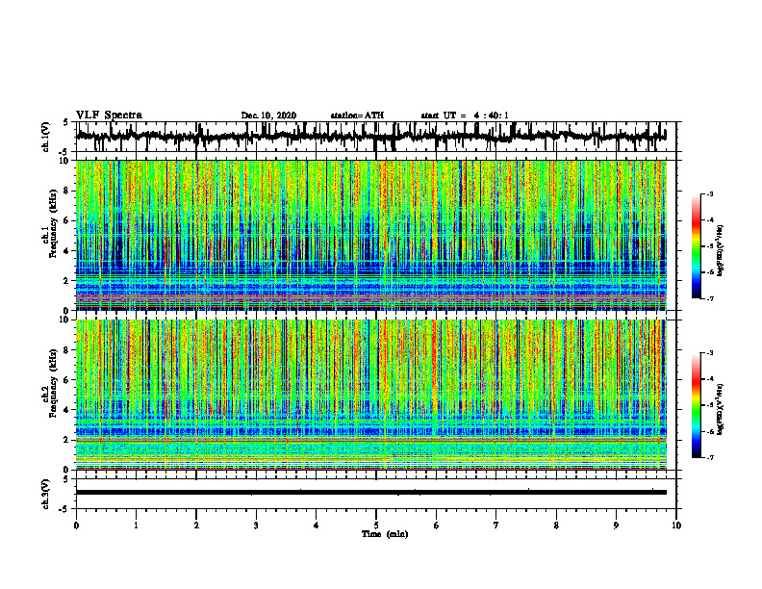Click time axis tick label '3'

tap(256, 525)
